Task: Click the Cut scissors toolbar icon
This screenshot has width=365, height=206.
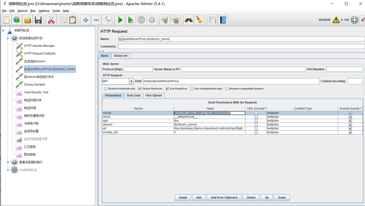Action: click(51, 20)
